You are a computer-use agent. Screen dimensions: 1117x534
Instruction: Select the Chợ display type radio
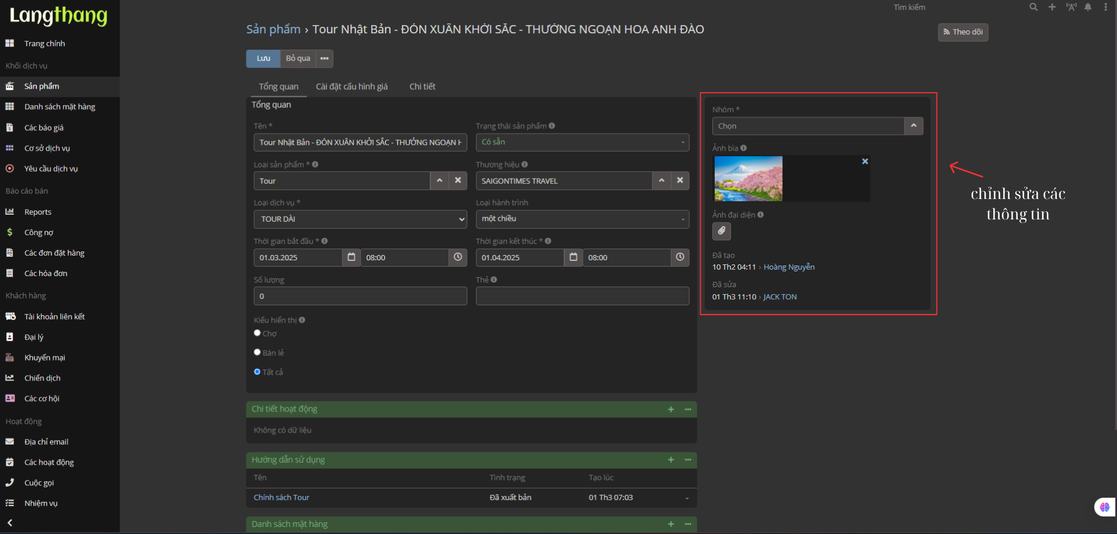(257, 333)
